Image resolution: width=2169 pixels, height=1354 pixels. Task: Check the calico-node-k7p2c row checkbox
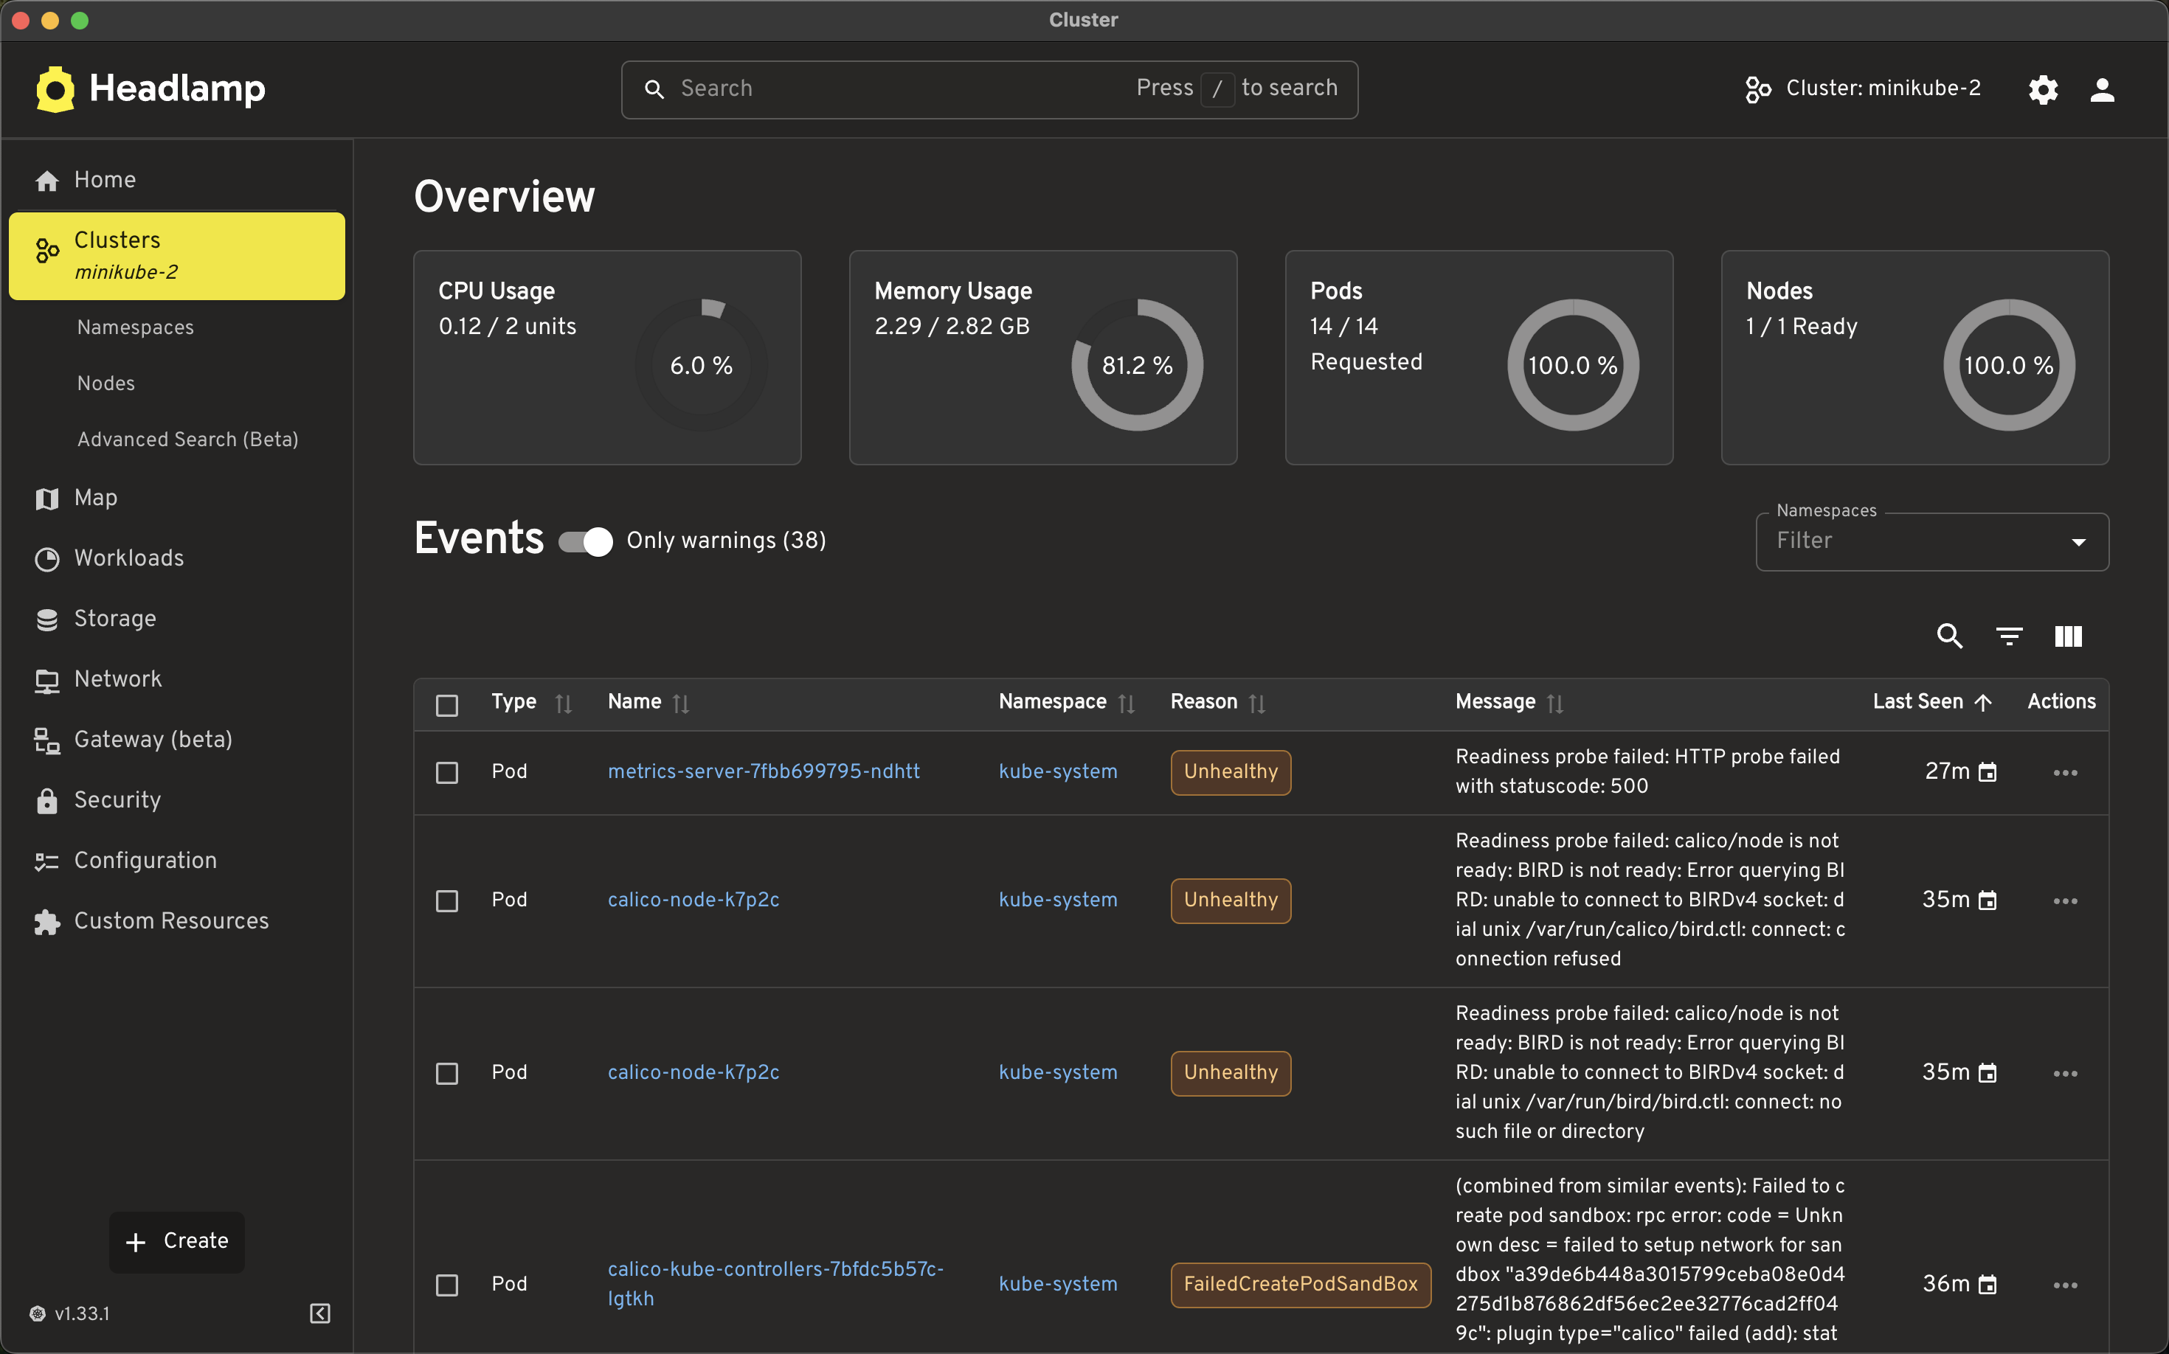click(x=446, y=900)
